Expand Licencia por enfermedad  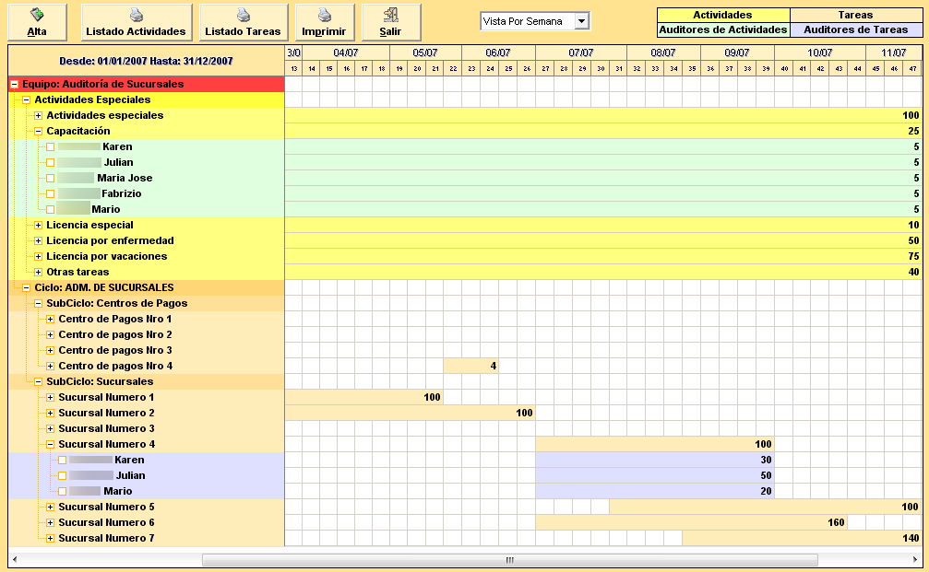(x=38, y=240)
